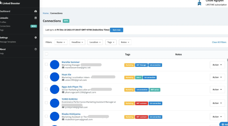Check the box for Mareike Sommer

click(x=46, y=64)
